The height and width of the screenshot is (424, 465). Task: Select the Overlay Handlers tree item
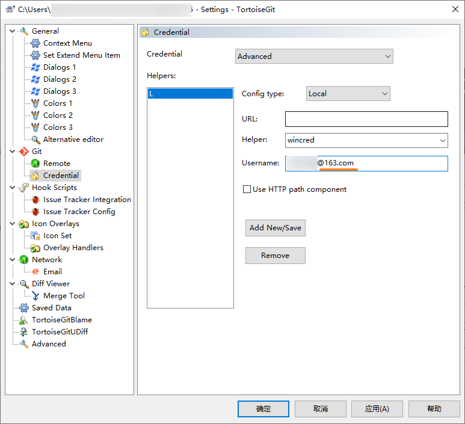point(73,248)
